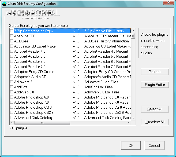Click the Adaptec's Audio CD plugin name
The height and width of the screenshot is (157, 176).
click(30, 77)
